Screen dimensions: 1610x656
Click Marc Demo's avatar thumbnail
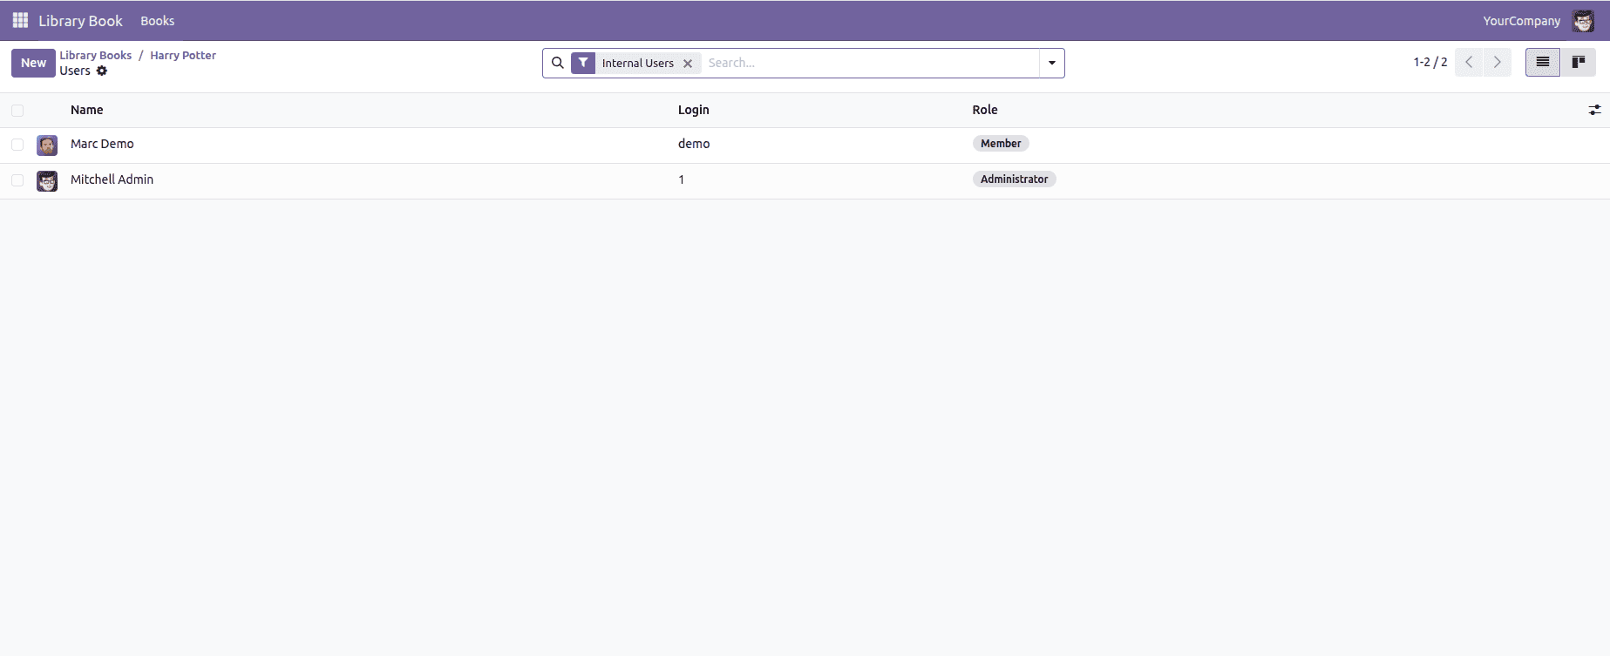click(x=47, y=145)
